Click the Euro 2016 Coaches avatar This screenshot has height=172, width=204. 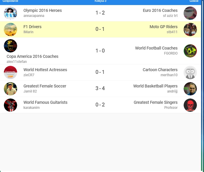click(x=190, y=13)
